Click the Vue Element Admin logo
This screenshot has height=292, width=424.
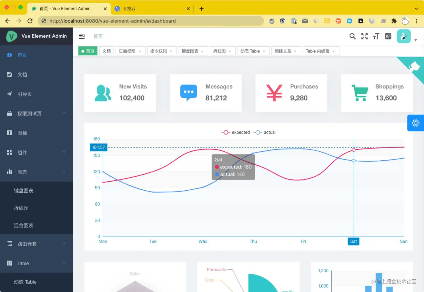[12, 36]
